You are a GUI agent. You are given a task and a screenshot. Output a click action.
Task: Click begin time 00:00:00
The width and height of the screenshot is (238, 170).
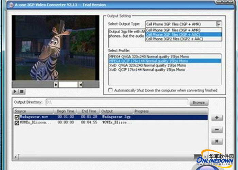pyautogui.click(x=66, y=122)
